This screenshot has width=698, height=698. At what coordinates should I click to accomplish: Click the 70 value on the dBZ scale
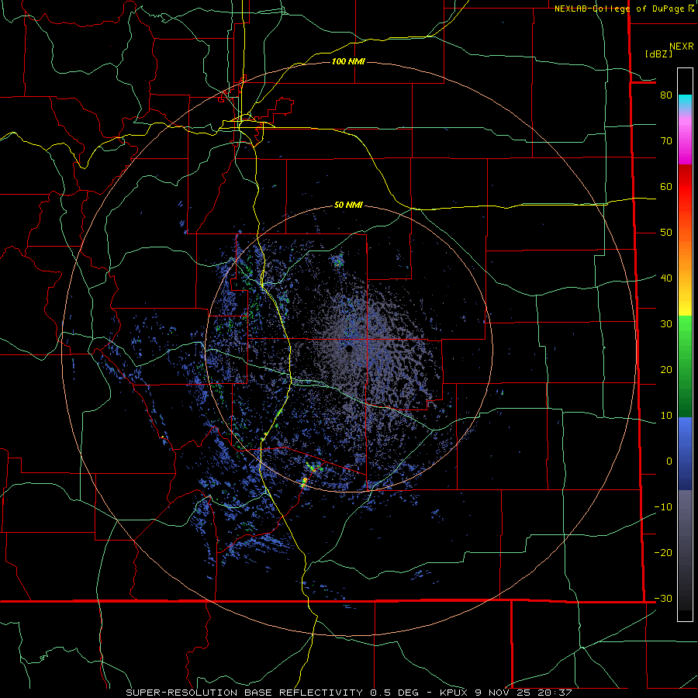[666, 141]
